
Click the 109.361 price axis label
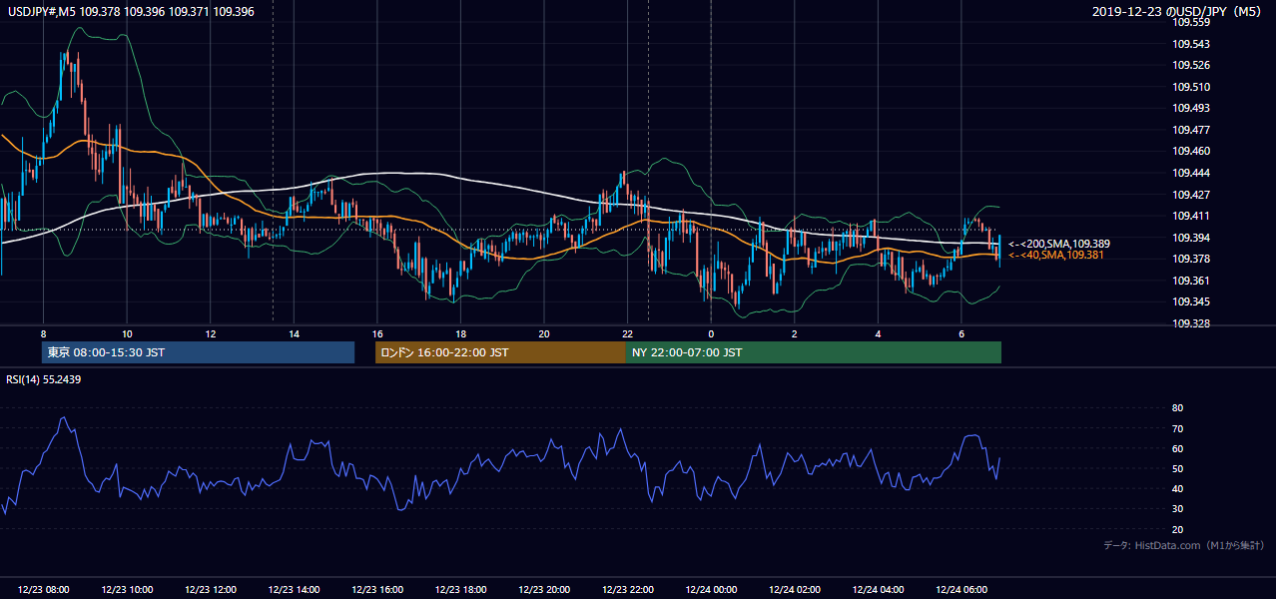[x=1191, y=281]
